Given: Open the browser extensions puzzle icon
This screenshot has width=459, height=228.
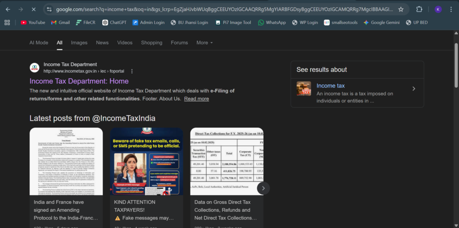Looking at the screenshot, I should (419, 9).
